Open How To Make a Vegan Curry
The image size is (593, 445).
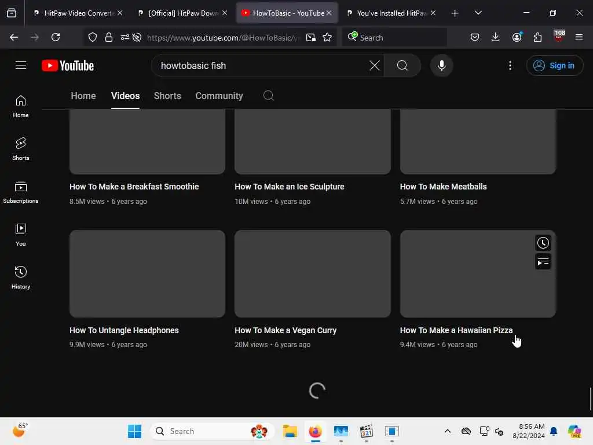coord(285,330)
